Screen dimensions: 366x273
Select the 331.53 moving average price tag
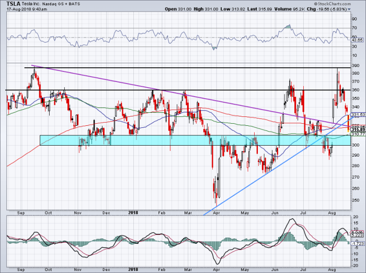coord(358,115)
